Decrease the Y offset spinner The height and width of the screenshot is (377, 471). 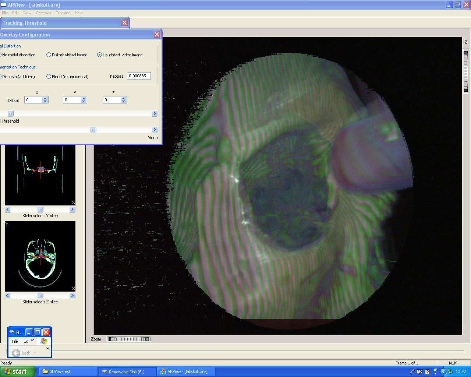84,102
